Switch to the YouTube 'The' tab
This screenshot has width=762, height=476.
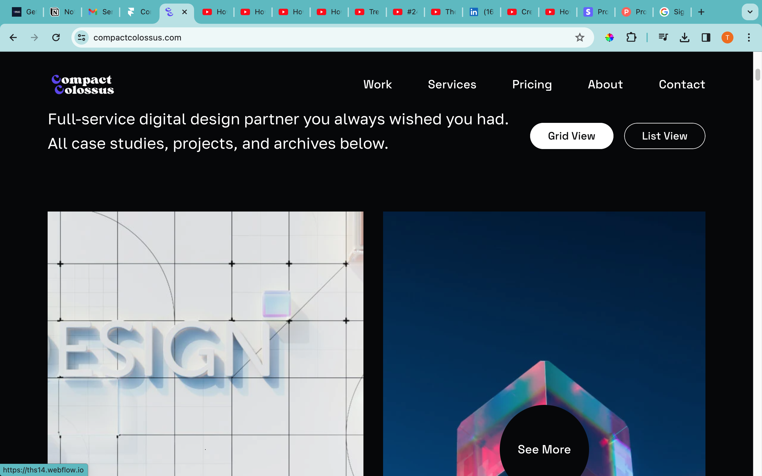(443, 12)
